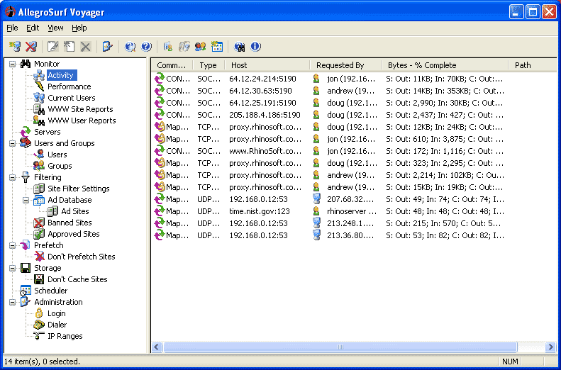This screenshot has height=370, width=561.
Task: Select Site Filter Settings
Action: [78, 189]
